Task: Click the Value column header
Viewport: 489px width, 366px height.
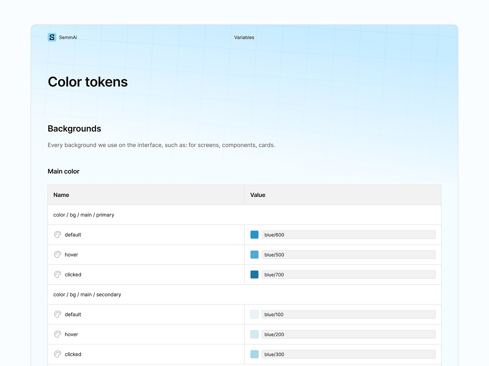Action: [x=257, y=195]
